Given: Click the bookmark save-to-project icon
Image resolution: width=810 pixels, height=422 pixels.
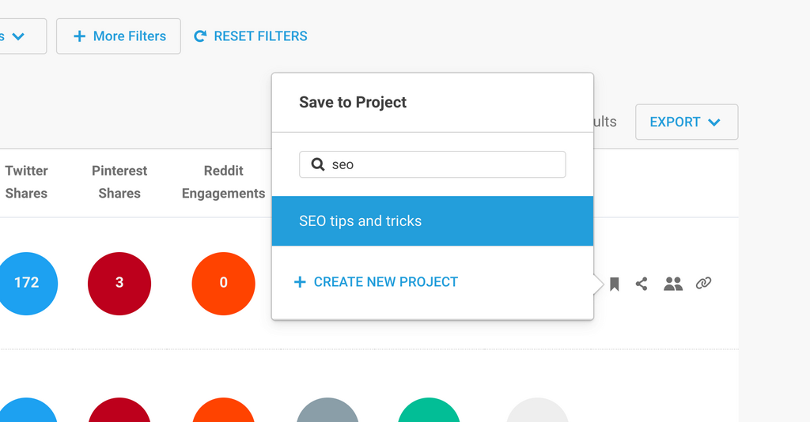Looking at the screenshot, I should (x=615, y=284).
